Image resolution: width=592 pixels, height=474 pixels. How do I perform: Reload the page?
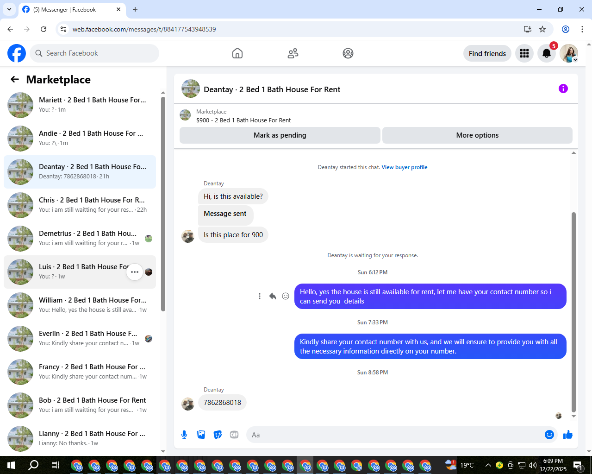coord(44,29)
